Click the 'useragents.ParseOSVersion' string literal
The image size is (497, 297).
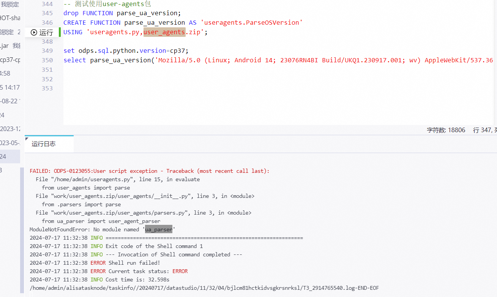coord(251,23)
